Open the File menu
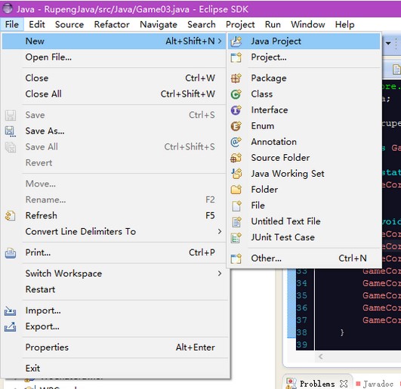 [12, 25]
